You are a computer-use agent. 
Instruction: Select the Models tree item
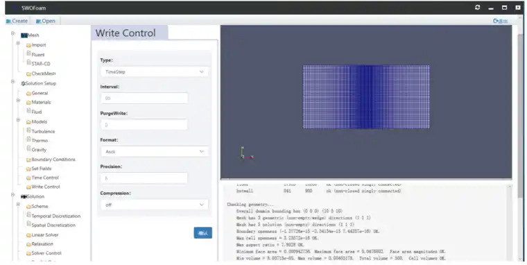37,121
